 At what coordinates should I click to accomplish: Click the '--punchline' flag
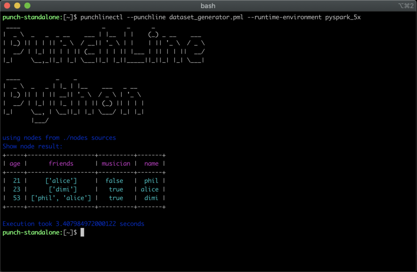(x=146, y=17)
